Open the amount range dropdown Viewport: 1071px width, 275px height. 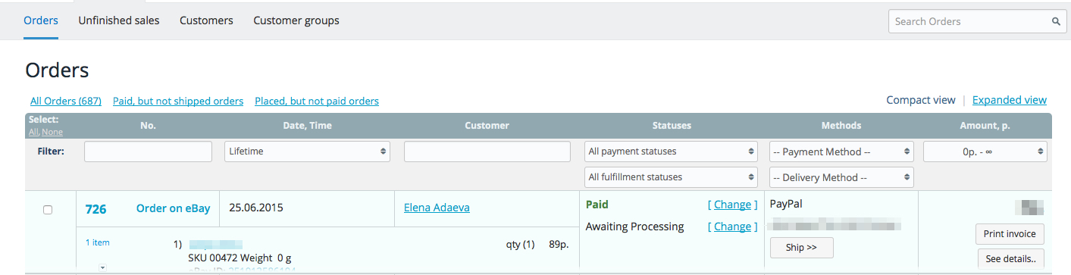point(985,152)
